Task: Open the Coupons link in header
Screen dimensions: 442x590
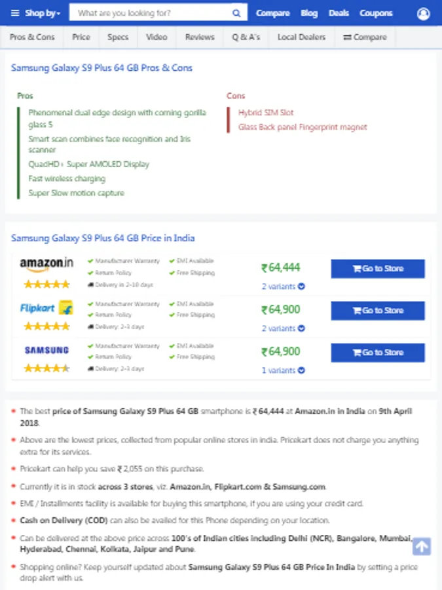Action: pos(376,13)
